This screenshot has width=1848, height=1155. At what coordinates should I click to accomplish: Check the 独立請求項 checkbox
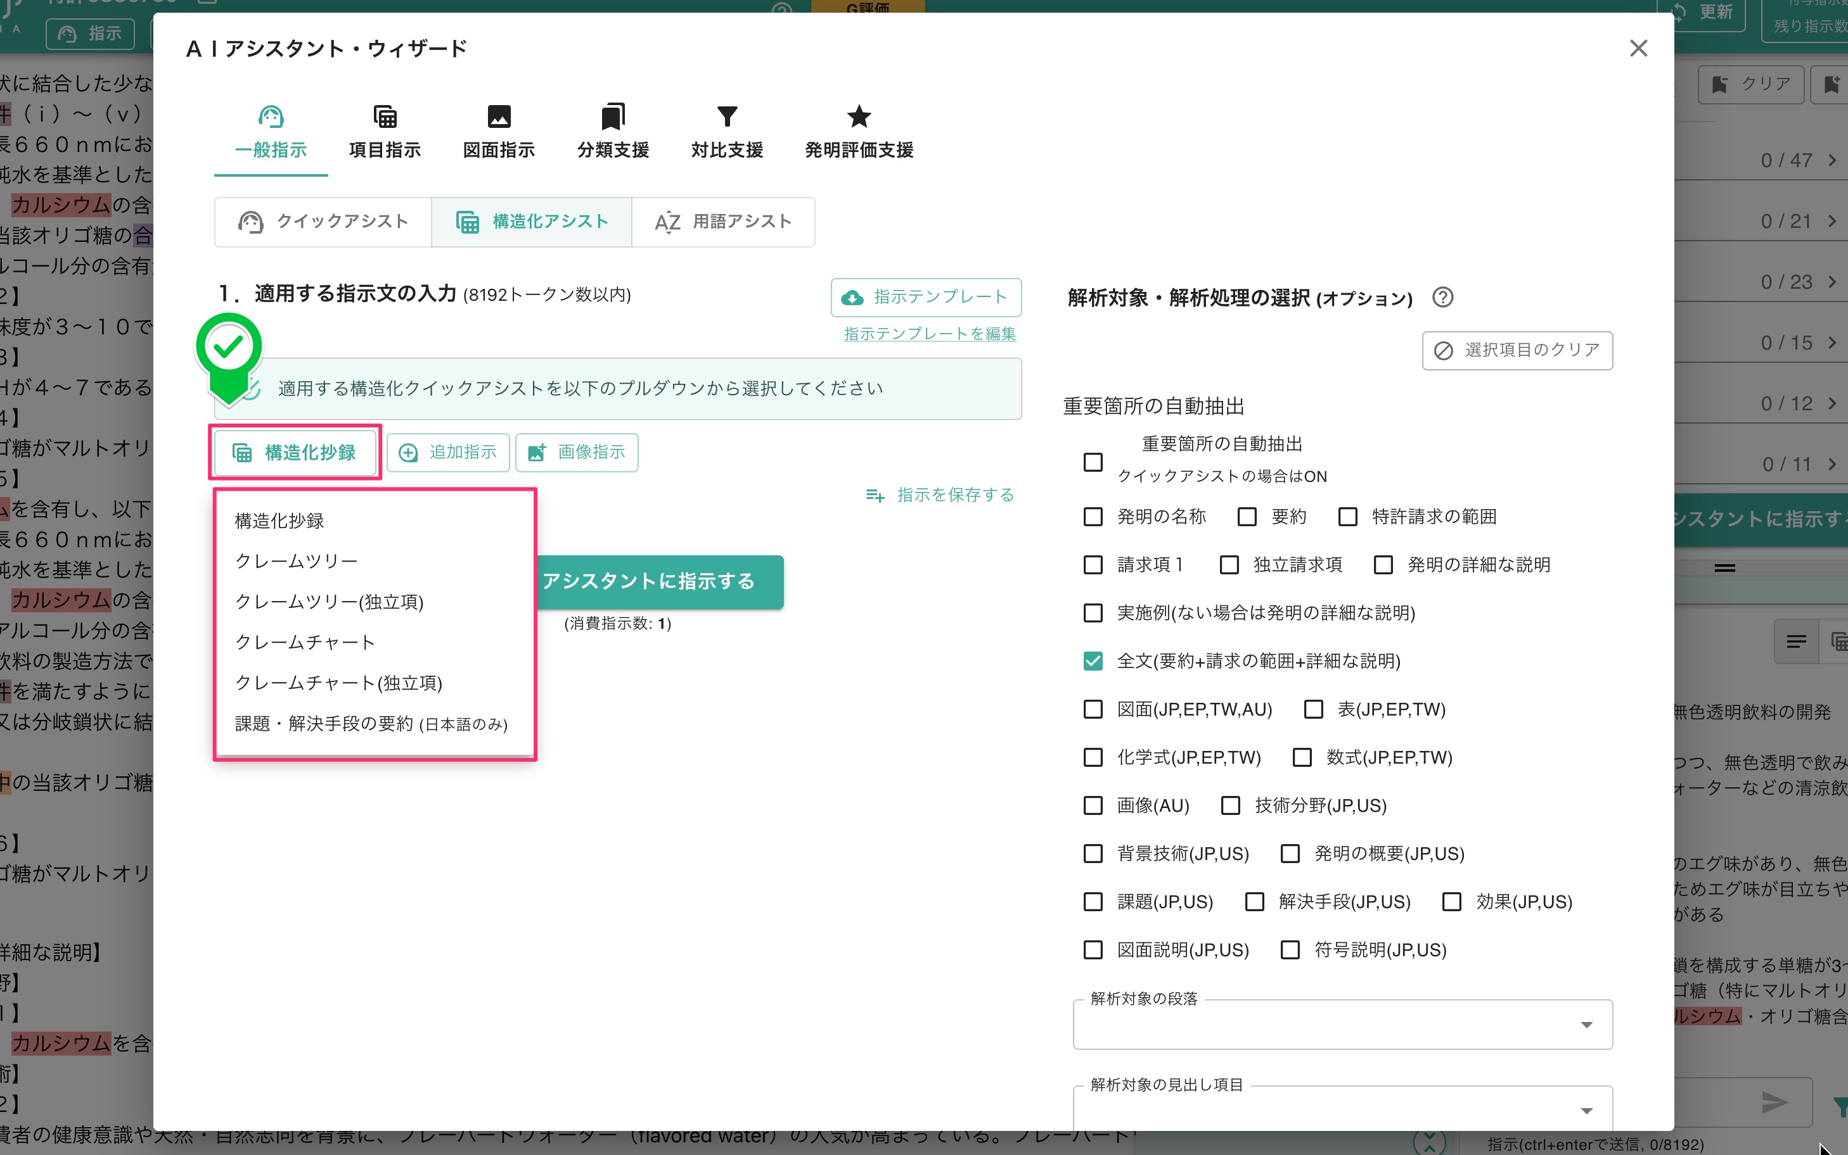coord(1229,565)
